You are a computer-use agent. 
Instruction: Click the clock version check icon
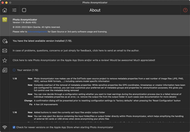point(5,41)
